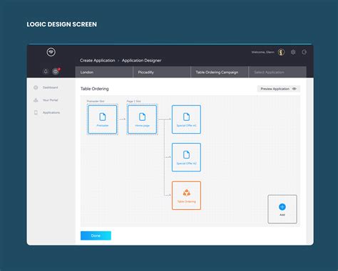Click the Application Designer breadcrumb
This screenshot has width=338, height=271.
coord(141,60)
